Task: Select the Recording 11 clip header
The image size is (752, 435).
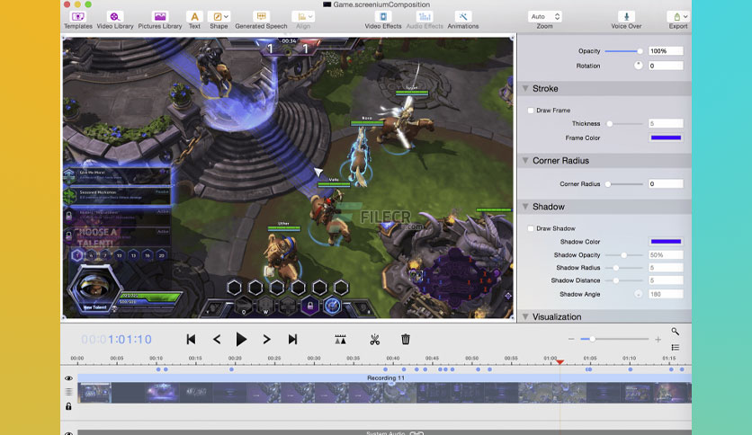Action: click(384, 378)
